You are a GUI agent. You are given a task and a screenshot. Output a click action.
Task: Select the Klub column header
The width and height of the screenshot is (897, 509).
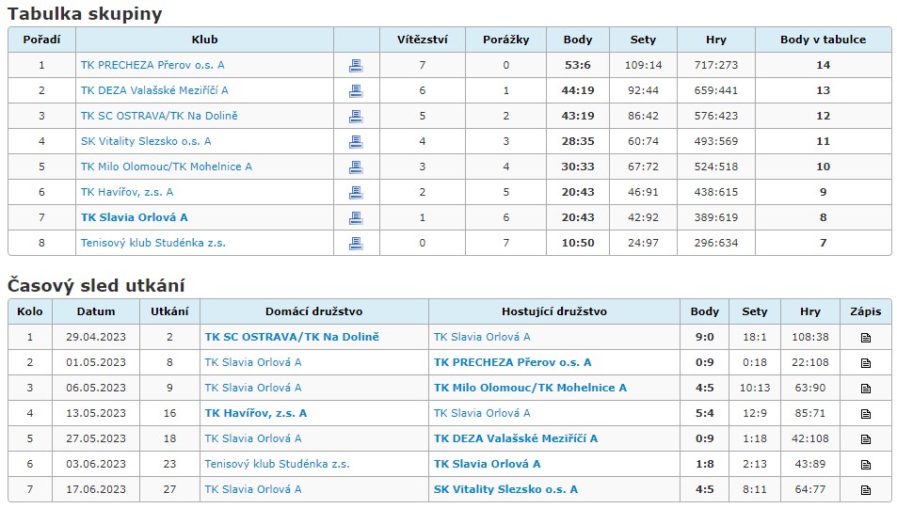pos(205,40)
